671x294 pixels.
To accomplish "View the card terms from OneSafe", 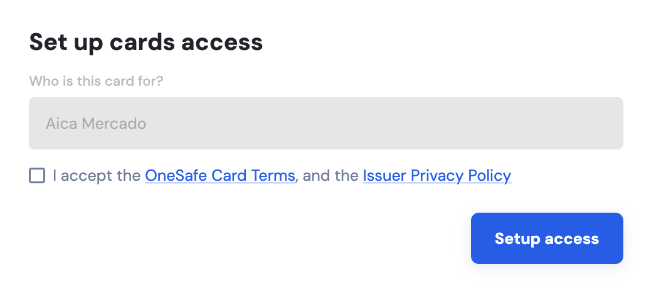I will (x=220, y=175).
